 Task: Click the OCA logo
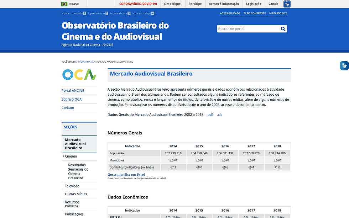tap(79, 75)
